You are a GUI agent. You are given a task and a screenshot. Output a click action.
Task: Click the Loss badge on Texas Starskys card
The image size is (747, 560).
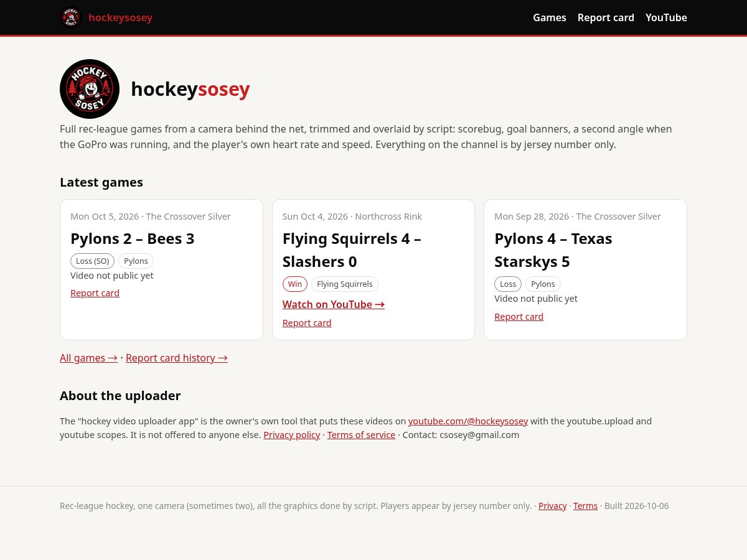[x=508, y=284]
